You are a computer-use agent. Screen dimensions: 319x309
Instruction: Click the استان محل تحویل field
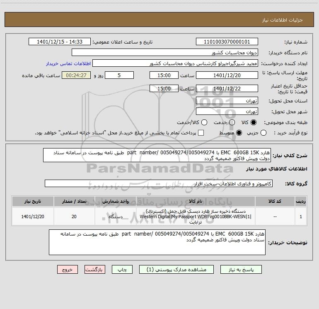point(227,101)
